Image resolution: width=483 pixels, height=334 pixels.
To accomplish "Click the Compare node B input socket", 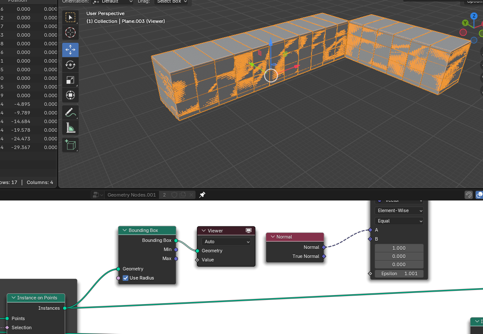I will tap(370, 239).
